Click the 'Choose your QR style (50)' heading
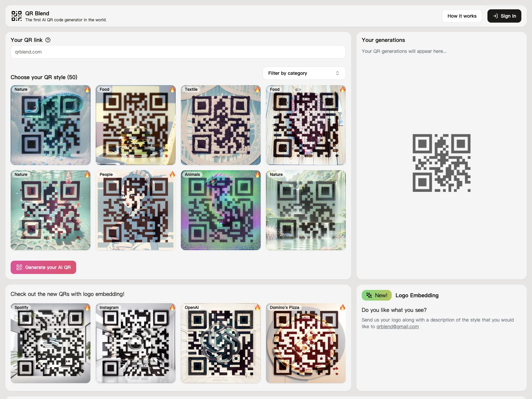The image size is (532, 399). tap(44, 77)
